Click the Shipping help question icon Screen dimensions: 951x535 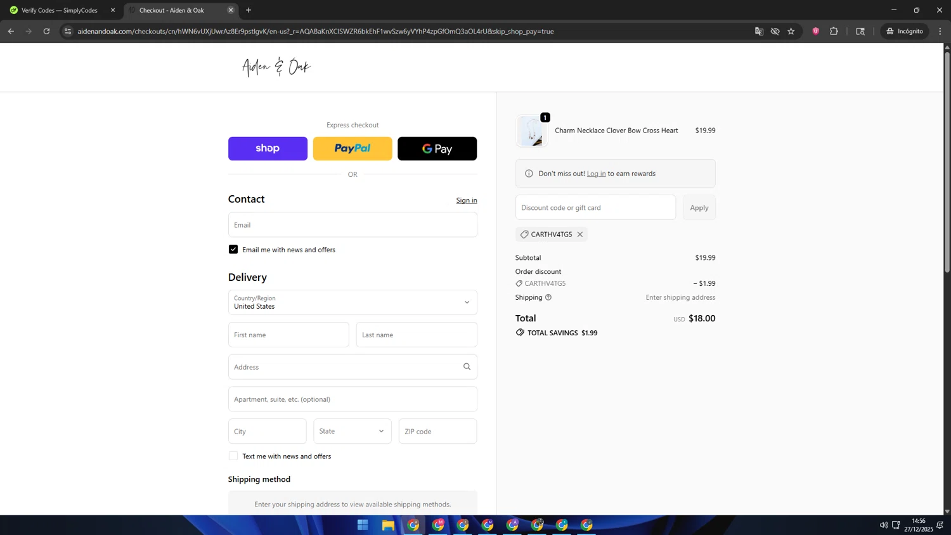[x=548, y=297]
